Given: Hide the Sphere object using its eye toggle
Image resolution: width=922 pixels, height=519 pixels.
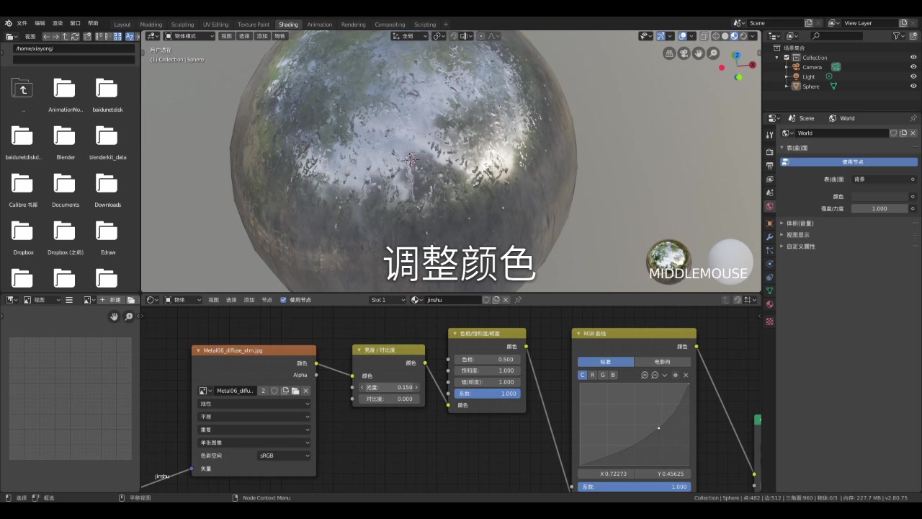Looking at the screenshot, I should (913, 86).
